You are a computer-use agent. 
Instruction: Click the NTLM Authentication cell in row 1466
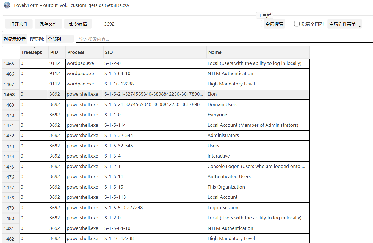click(258, 74)
